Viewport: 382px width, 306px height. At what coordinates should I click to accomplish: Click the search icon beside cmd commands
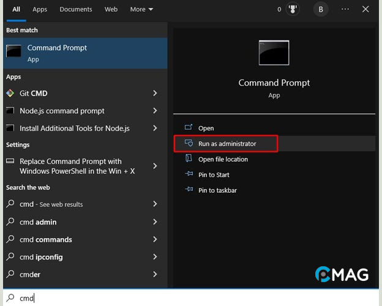point(10,239)
